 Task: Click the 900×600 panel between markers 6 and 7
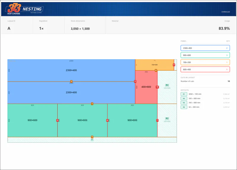pos(132,120)
